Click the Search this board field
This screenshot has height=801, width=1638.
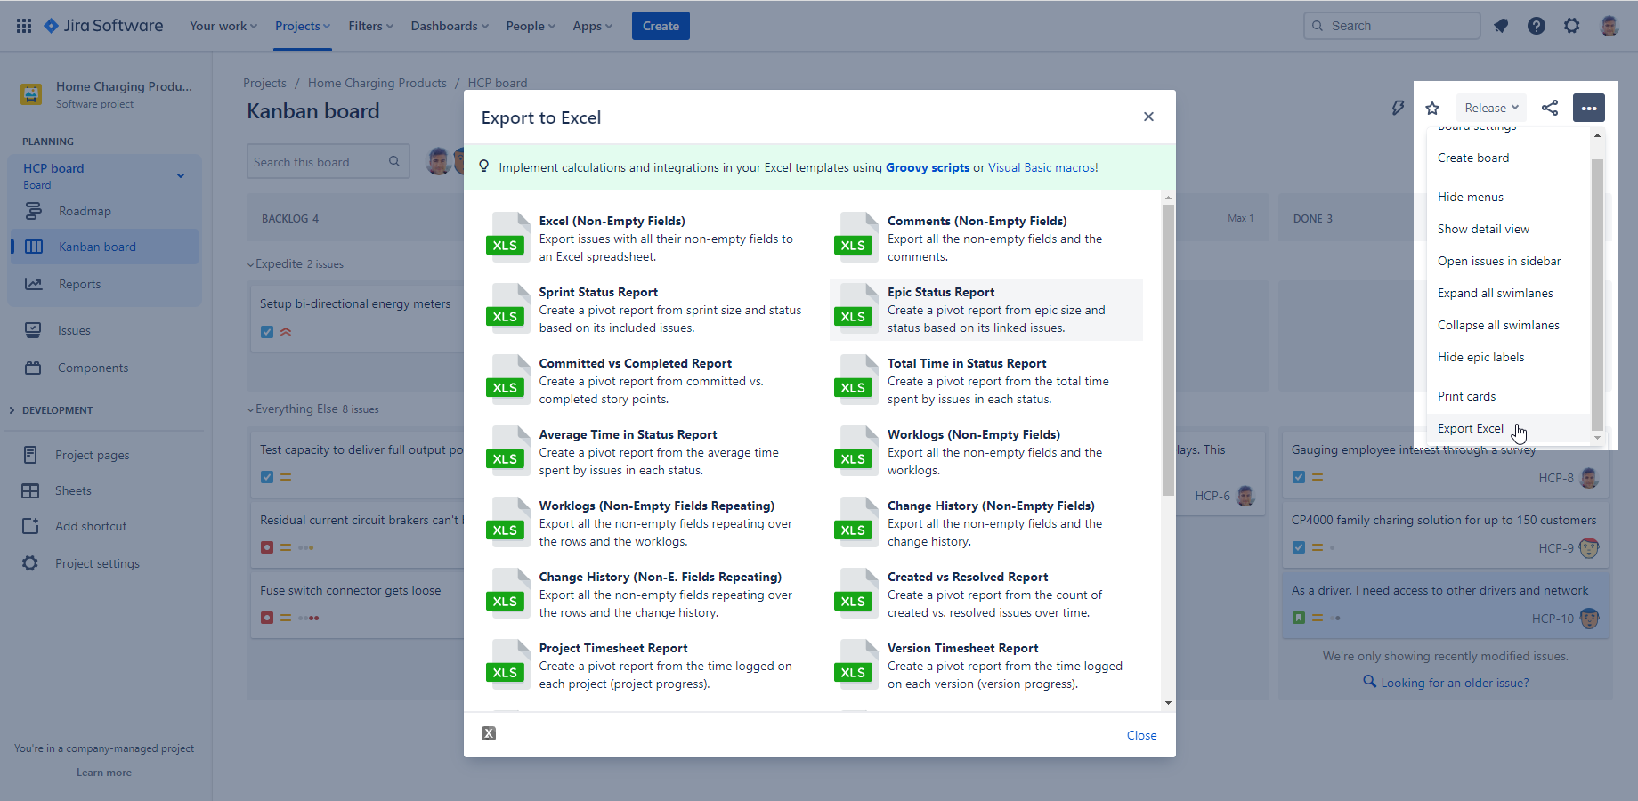click(328, 161)
